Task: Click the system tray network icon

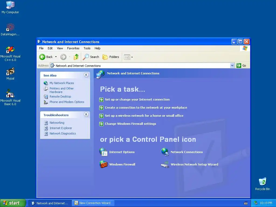Action: (256, 203)
